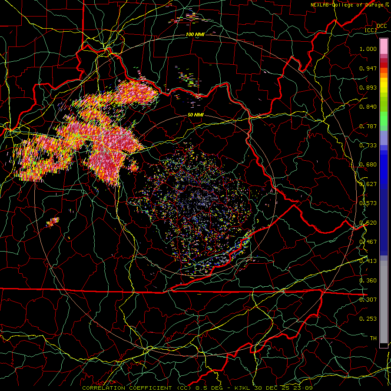Select the 0.680 scale value
Image resolution: width=391 pixels, height=391 pixels.
click(x=368, y=165)
